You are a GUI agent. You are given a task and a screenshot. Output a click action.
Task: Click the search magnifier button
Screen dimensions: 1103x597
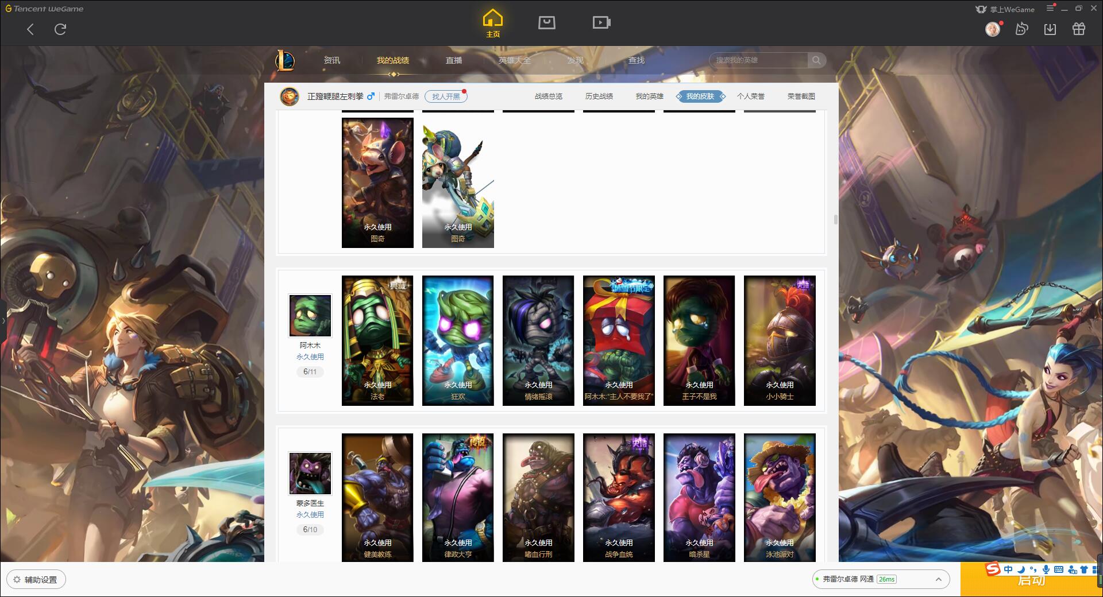coord(816,60)
